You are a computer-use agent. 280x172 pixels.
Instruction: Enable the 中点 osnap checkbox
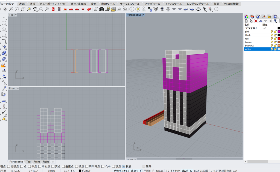tap(30, 167)
